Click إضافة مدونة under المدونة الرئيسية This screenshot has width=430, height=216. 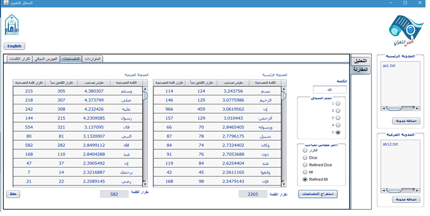[x=406, y=121]
